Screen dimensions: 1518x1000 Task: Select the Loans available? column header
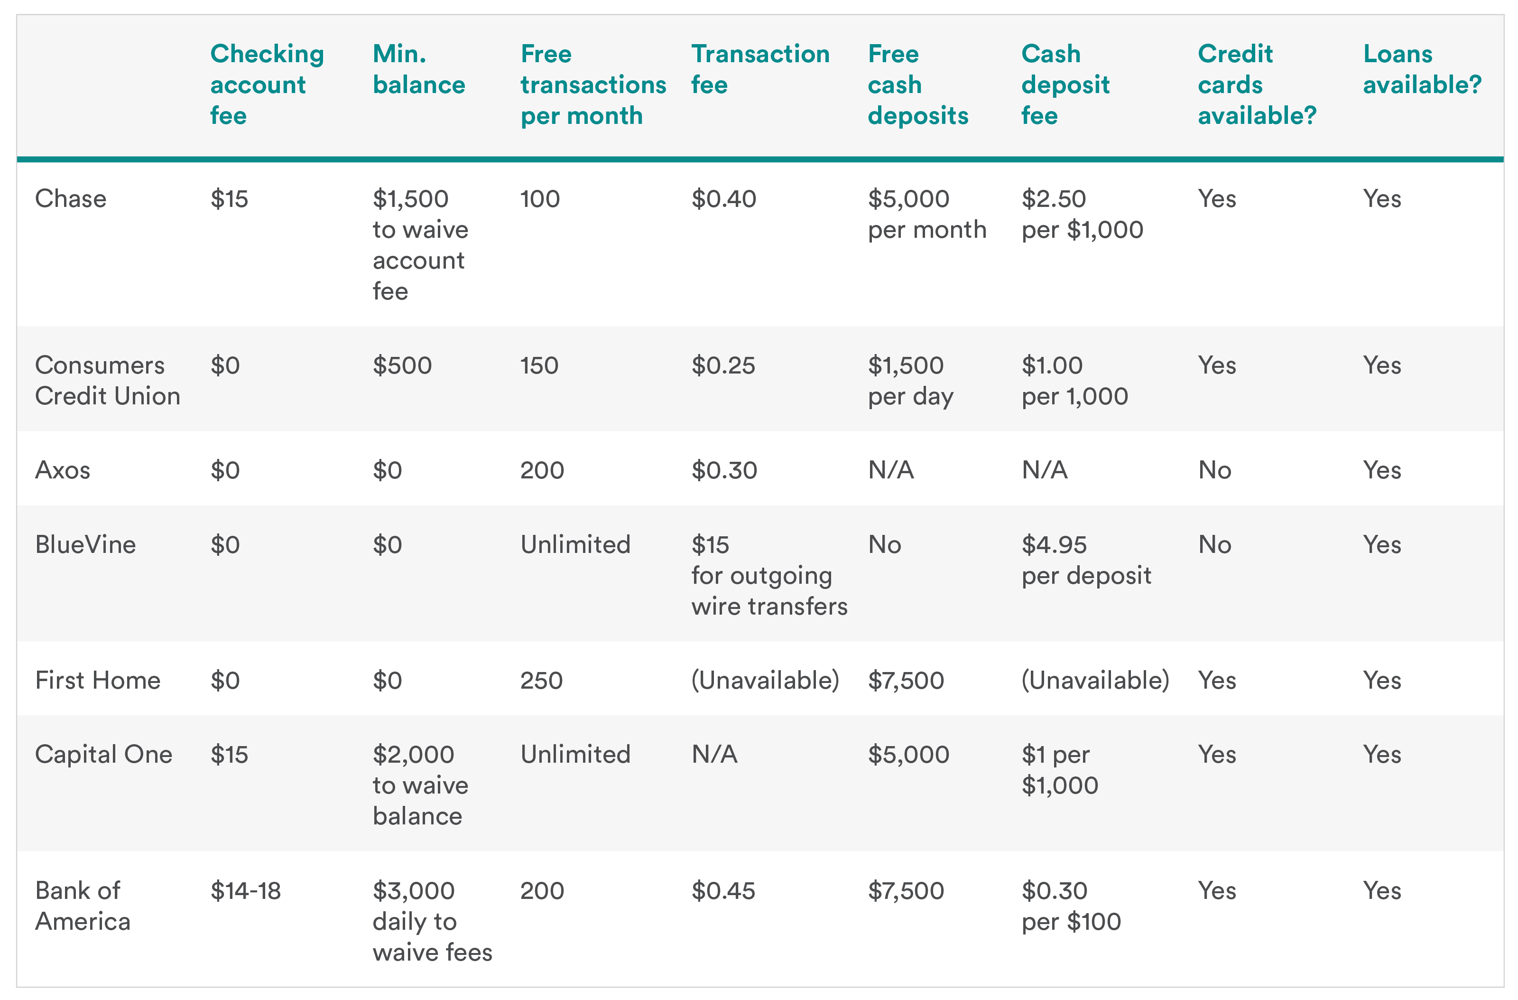1421,70
